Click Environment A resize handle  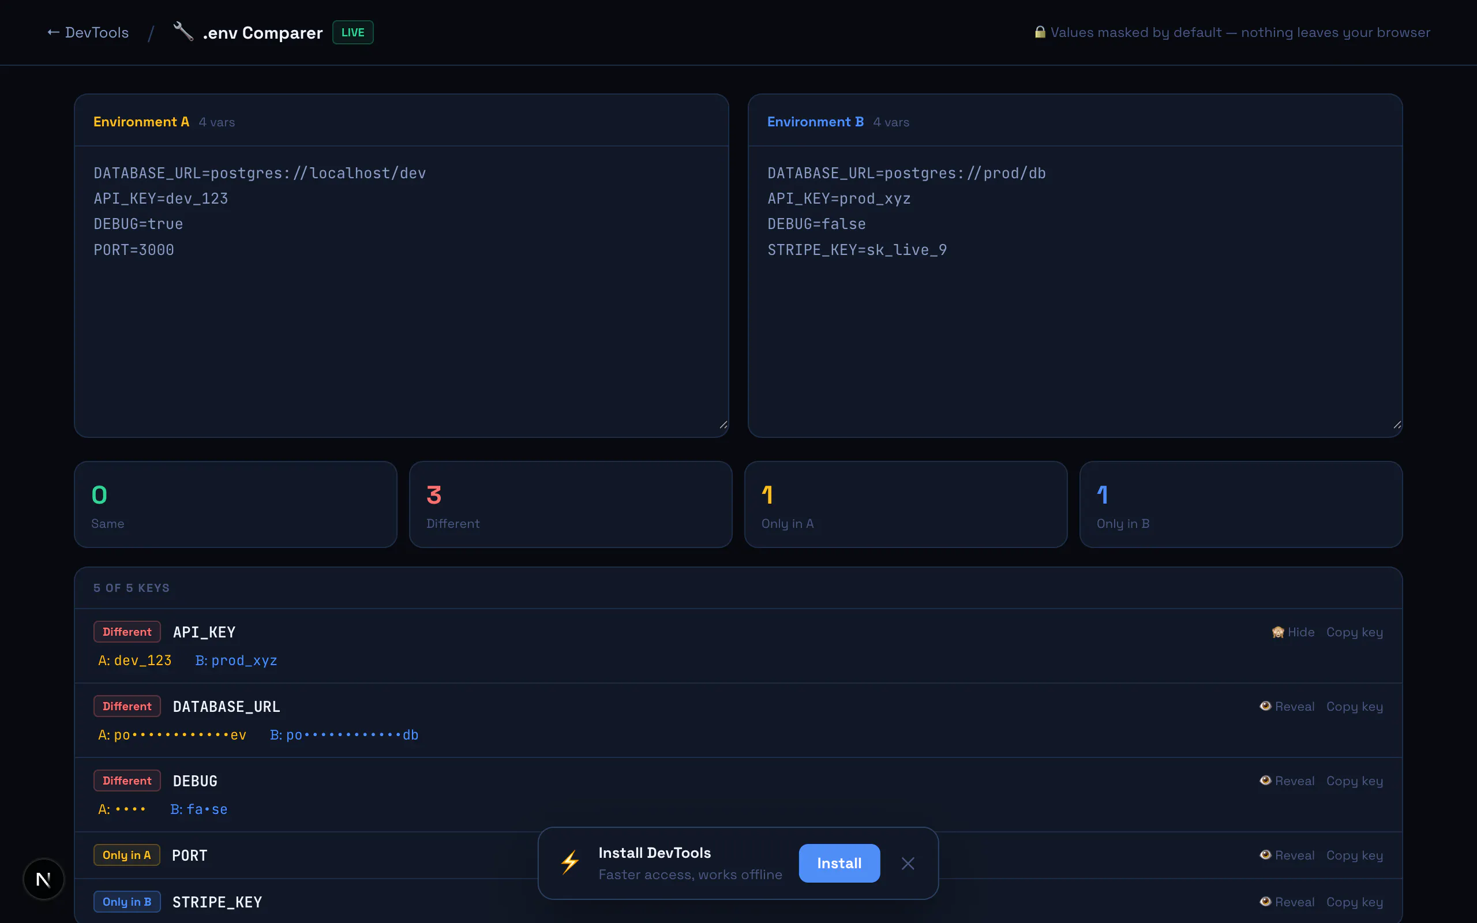[x=723, y=425]
